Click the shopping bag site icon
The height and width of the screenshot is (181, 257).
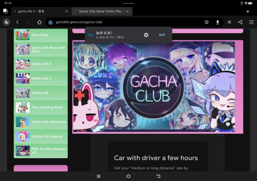click(x=50, y=22)
